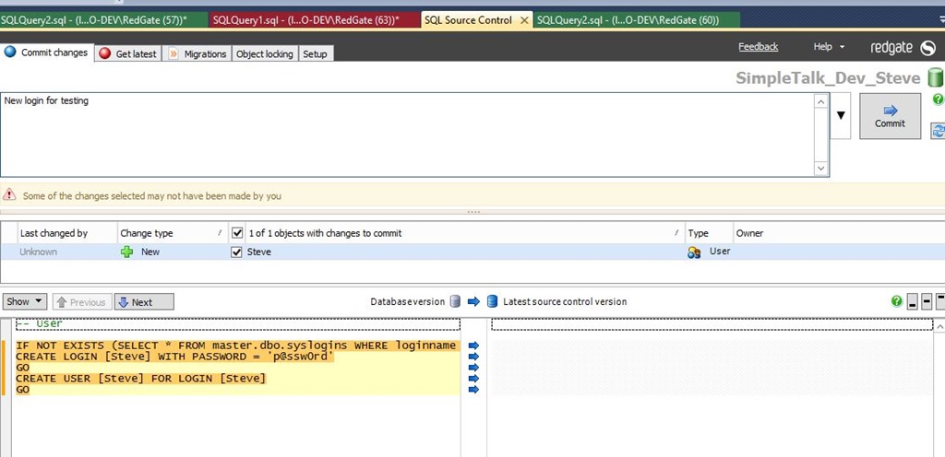The height and width of the screenshot is (457, 945).
Task: Open the Feedback link
Action: pos(758,46)
